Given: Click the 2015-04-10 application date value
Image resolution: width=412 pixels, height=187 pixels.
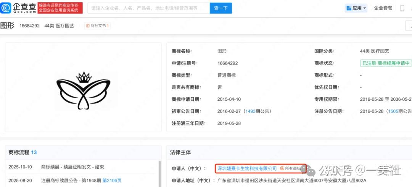Looking at the screenshot, I should click(x=229, y=99).
